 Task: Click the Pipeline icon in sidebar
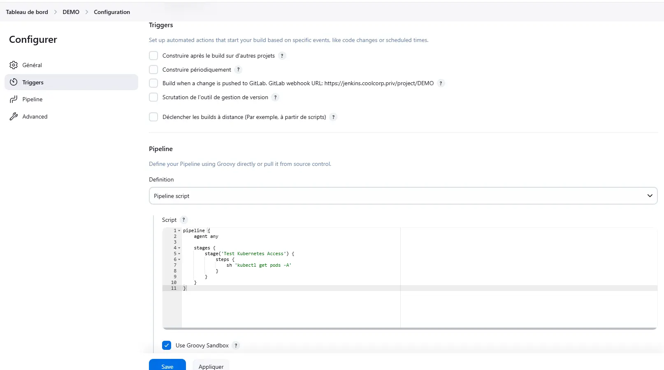coord(14,99)
